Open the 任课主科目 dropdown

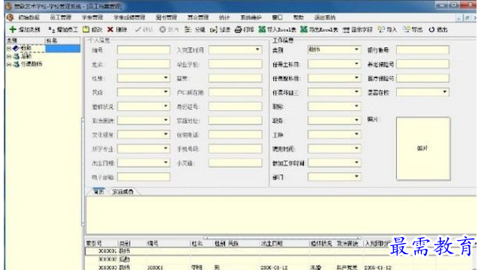click(356, 64)
